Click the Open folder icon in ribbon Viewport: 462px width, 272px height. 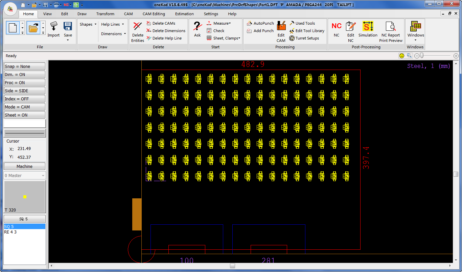pyautogui.click(x=33, y=28)
